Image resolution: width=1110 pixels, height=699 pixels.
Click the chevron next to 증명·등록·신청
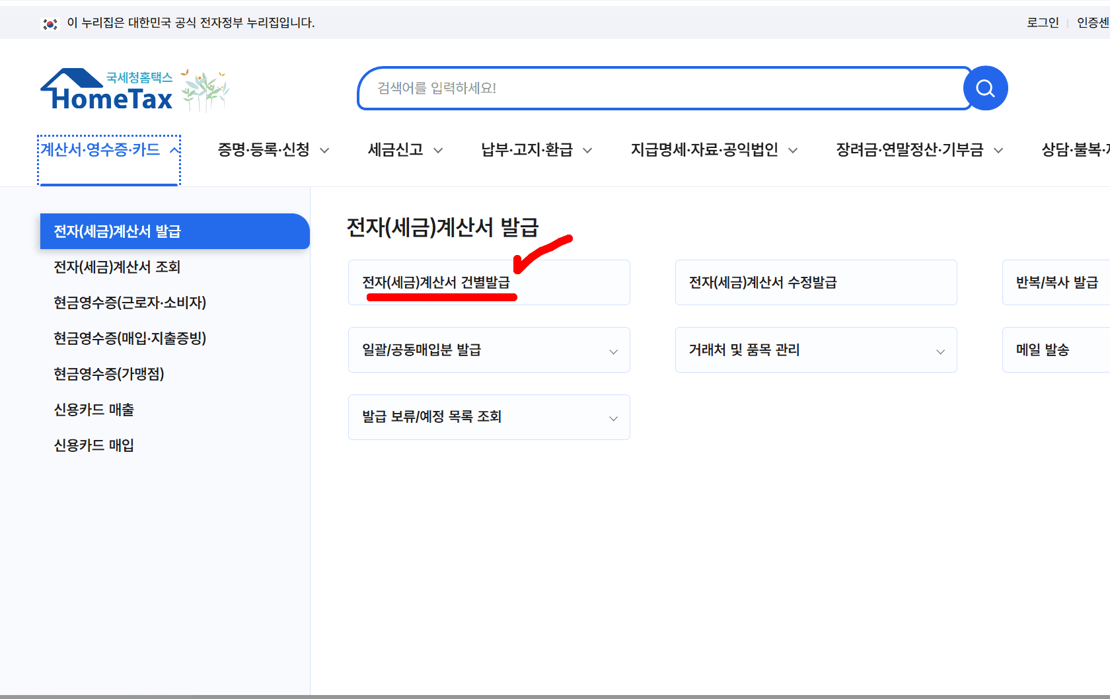point(324,151)
